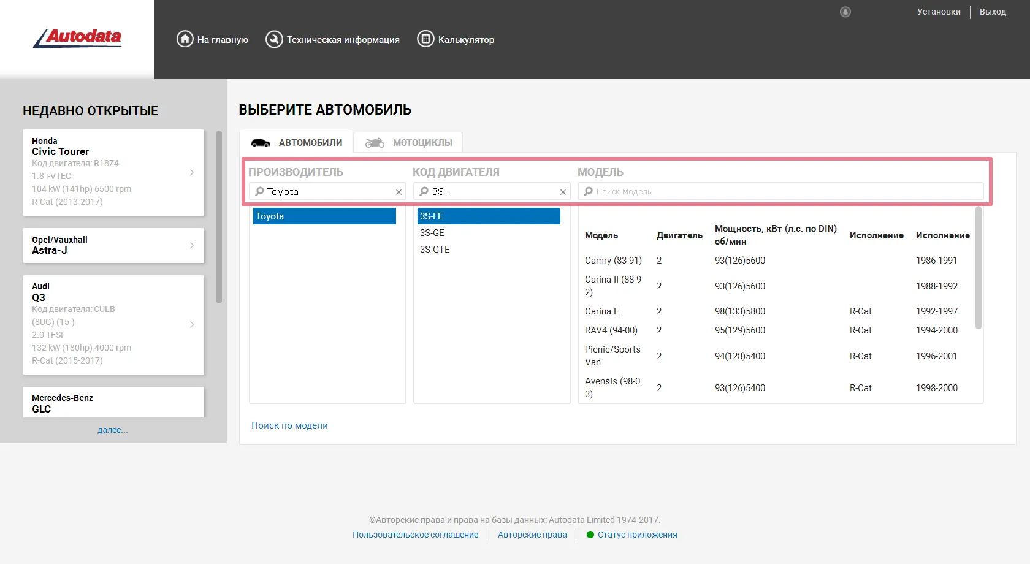Open Поиск по модели link
Screen dimensions: 1030x564
pyautogui.click(x=289, y=425)
